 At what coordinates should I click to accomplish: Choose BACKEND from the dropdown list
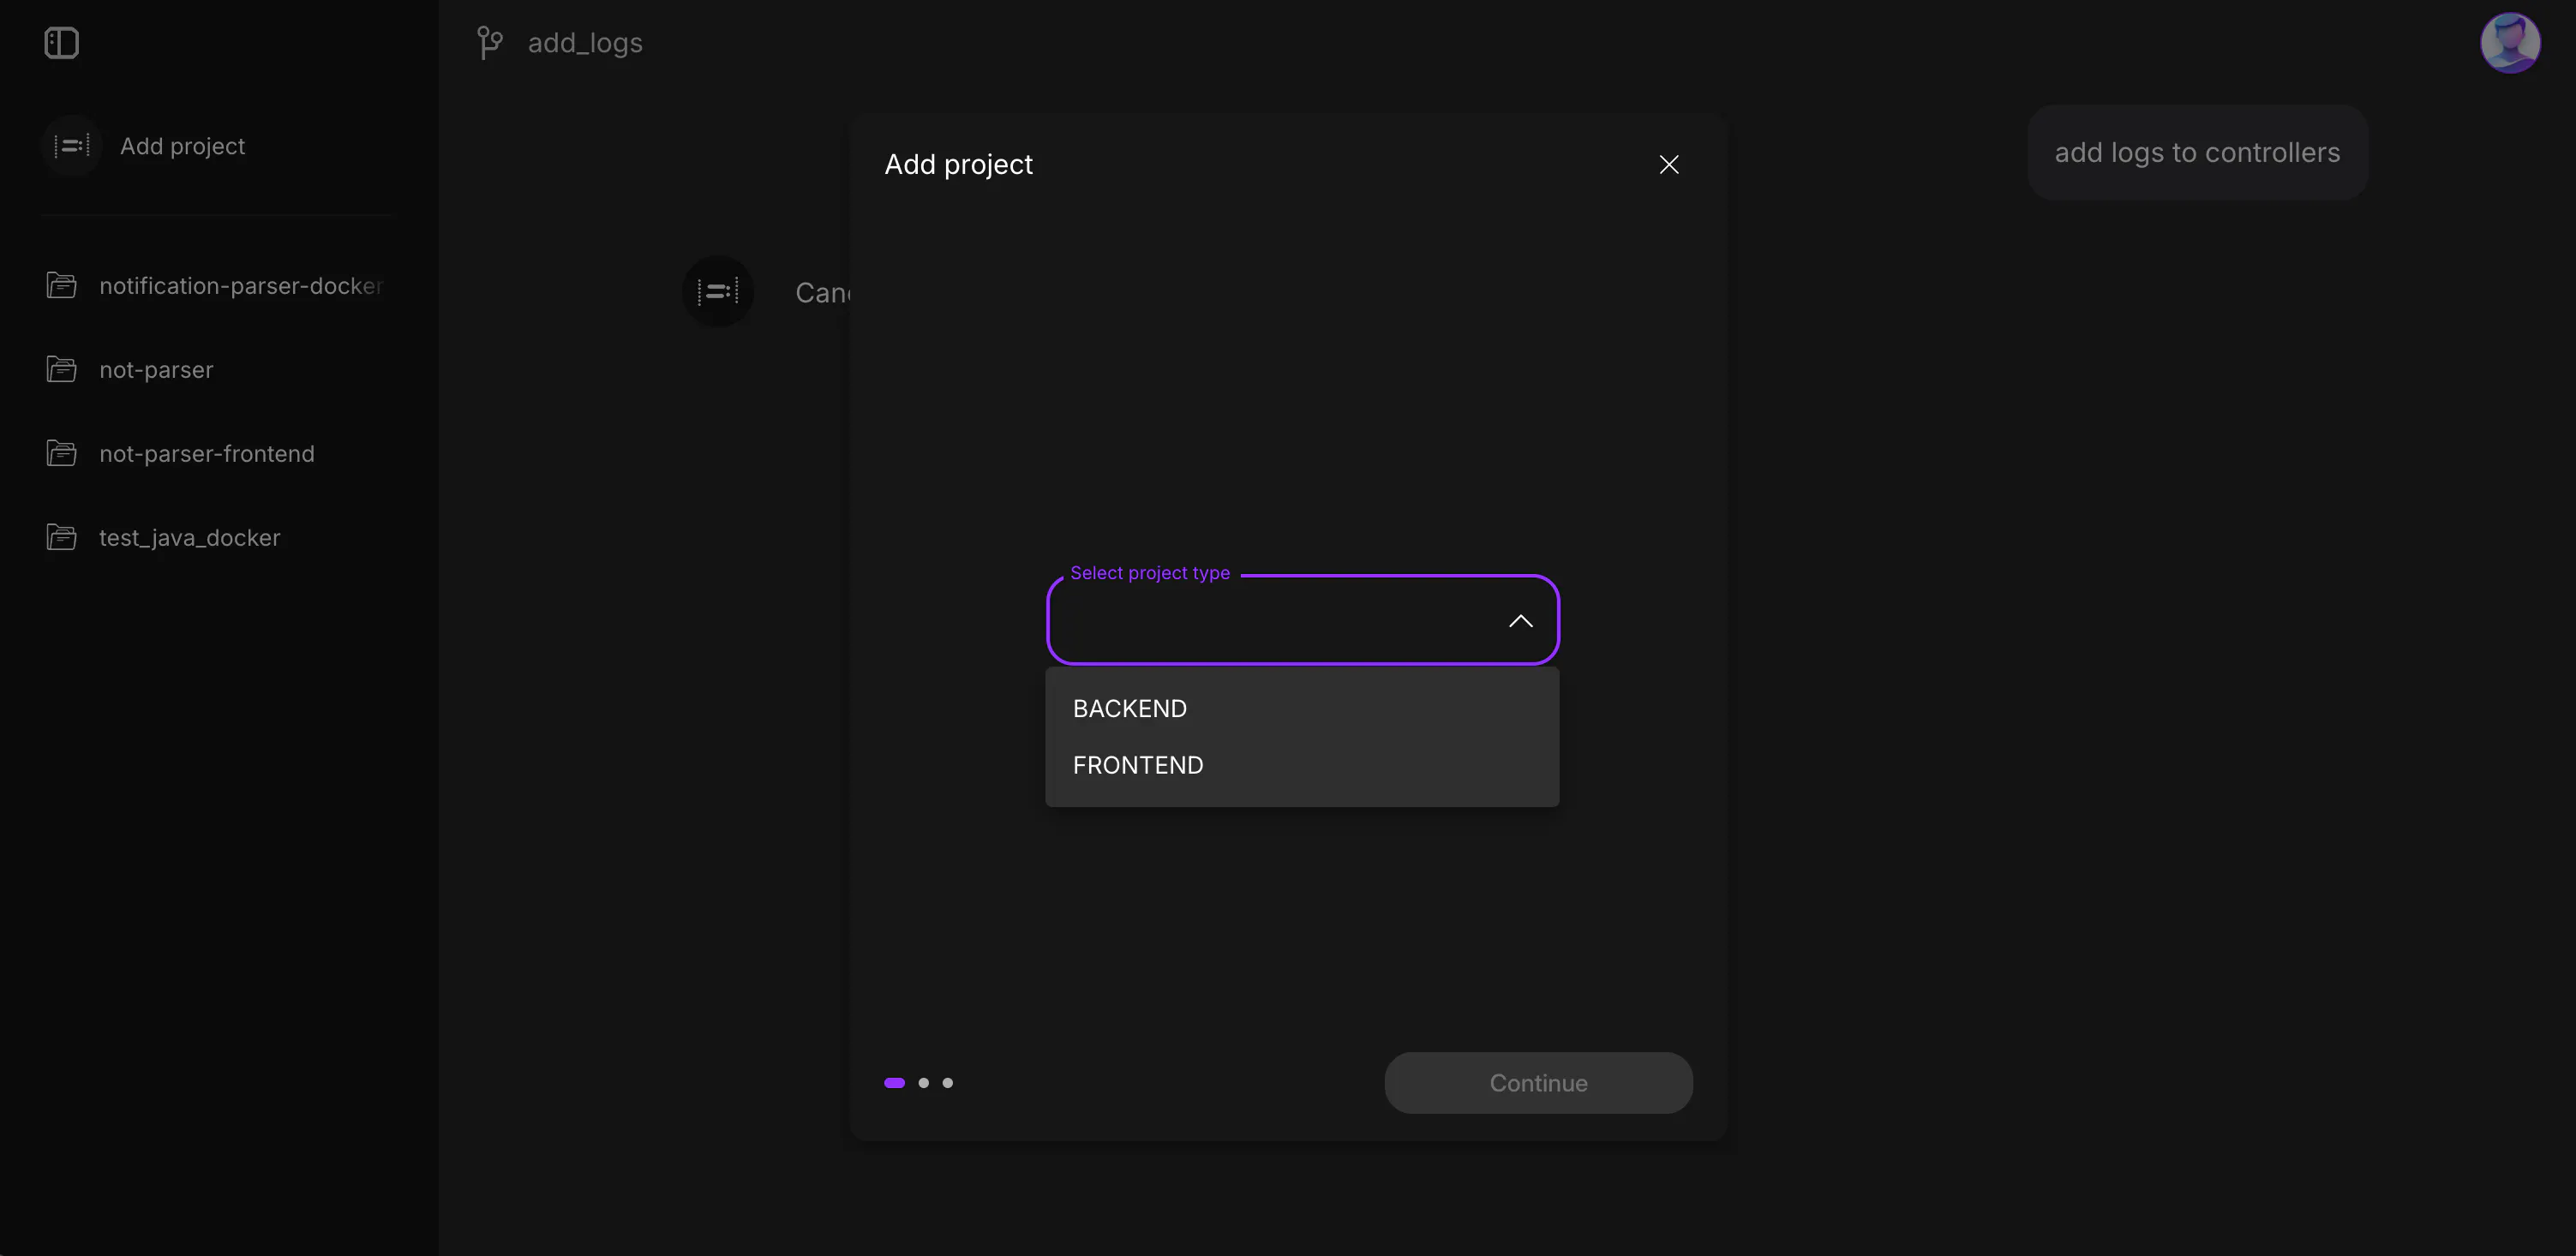coord(1302,709)
